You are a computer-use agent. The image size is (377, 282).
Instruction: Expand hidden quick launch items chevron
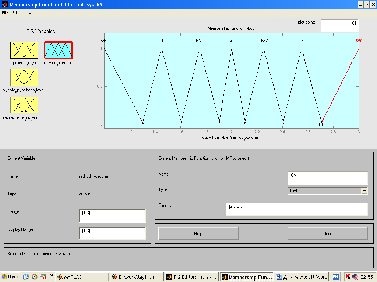tap(52, 276)
